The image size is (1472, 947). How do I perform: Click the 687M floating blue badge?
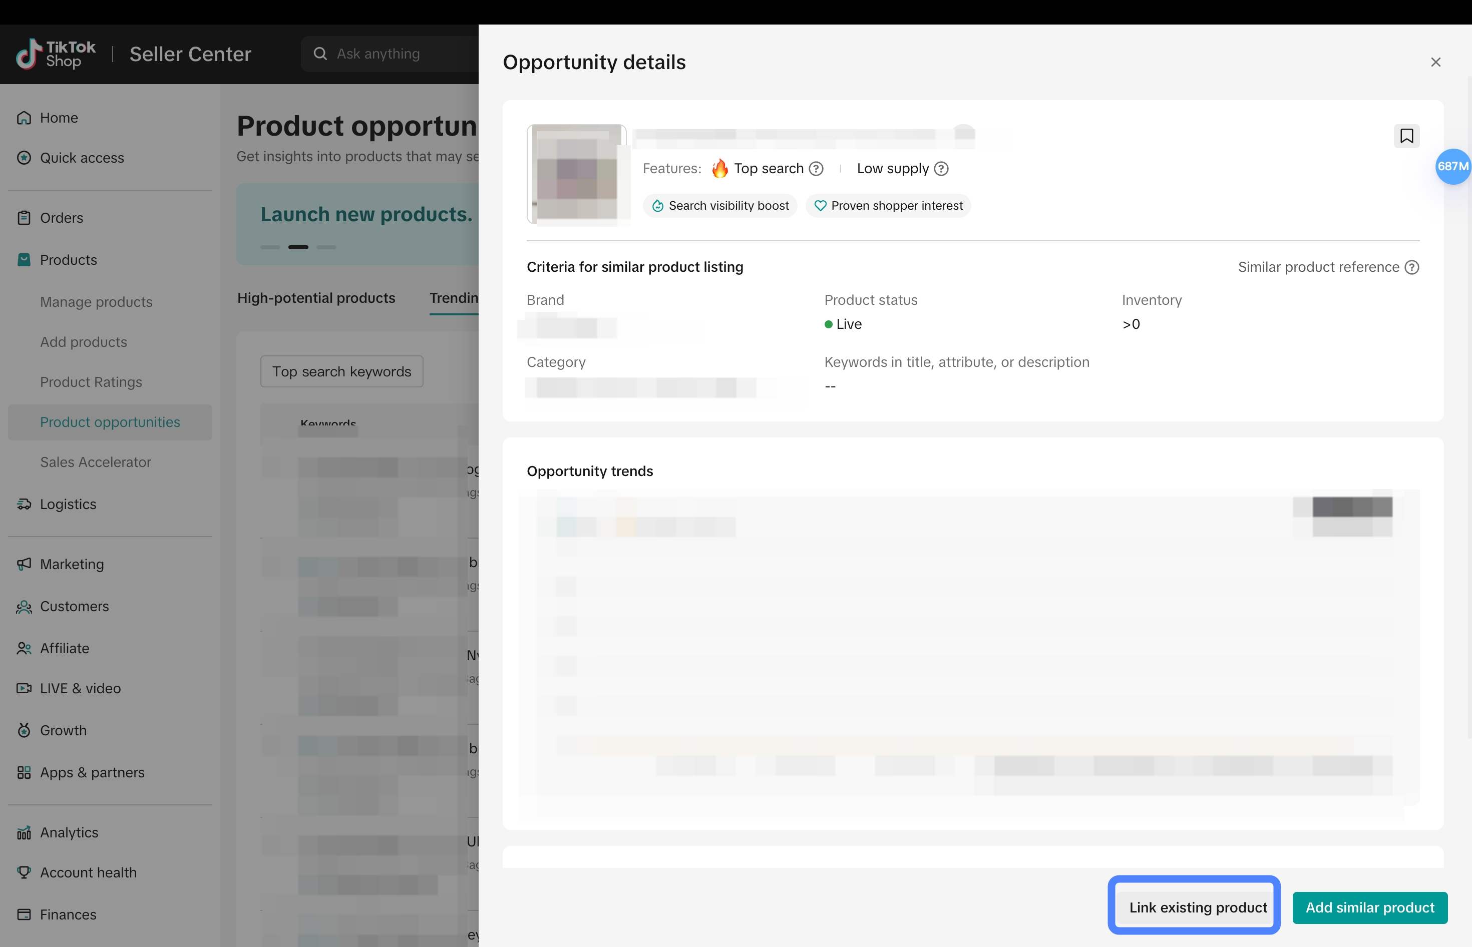[x=1453, y=167]
